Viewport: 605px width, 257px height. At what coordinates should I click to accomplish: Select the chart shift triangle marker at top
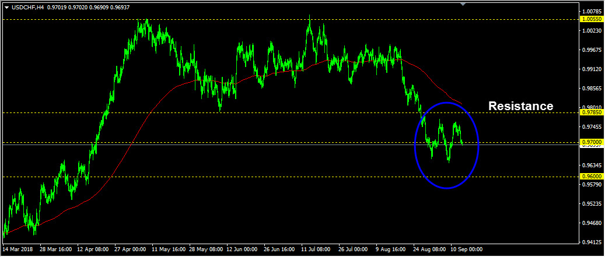click(463, 4)
